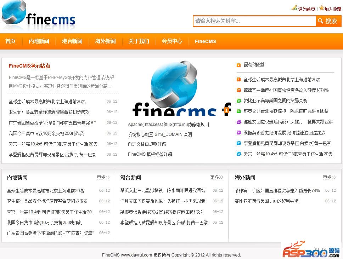Click rank 3 badge beside 赞比亚不满 headline
Image resolution: width=343 pixels, height=259 pixels.
pos(239,100)
